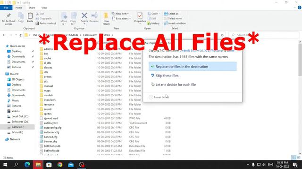The image size is (302, 169).
Task: Open cstrike destination link in dialog
Action: point(231,51)
